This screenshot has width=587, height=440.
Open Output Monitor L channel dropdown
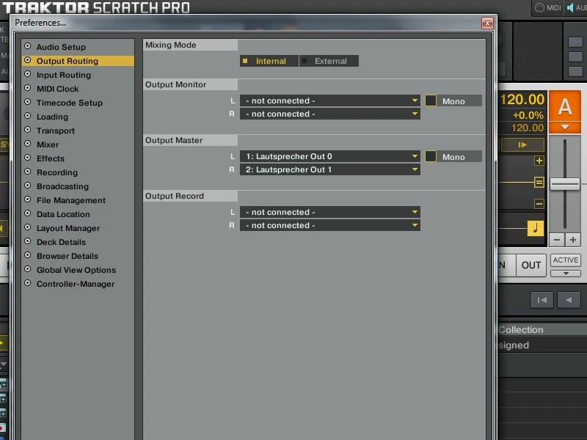[x=331, y=100]
